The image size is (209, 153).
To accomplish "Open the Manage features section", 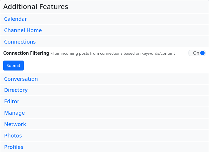I will point(14,113).
